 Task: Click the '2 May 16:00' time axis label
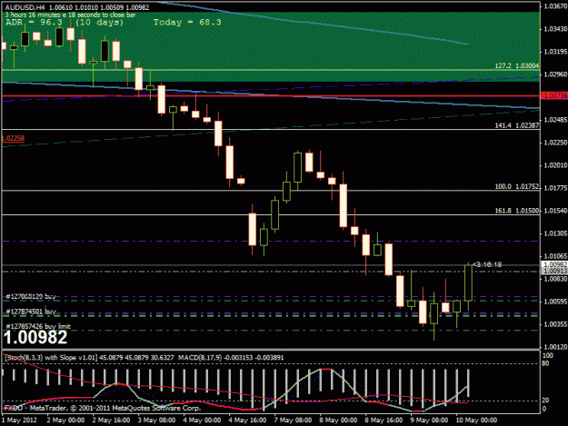[x=111, y=421]
